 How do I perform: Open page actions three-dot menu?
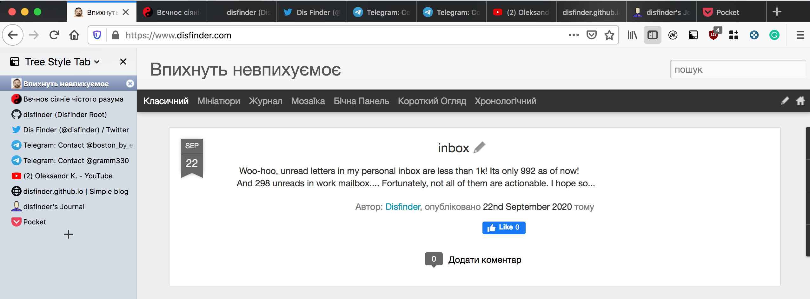click(x=574, y=35)
